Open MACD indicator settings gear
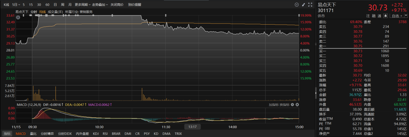 tap(292, 104)
